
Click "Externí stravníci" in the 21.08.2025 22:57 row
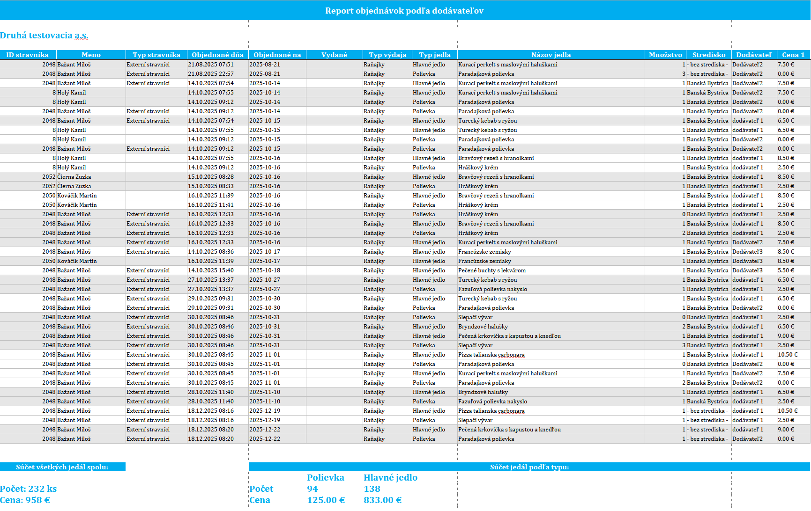148,74
